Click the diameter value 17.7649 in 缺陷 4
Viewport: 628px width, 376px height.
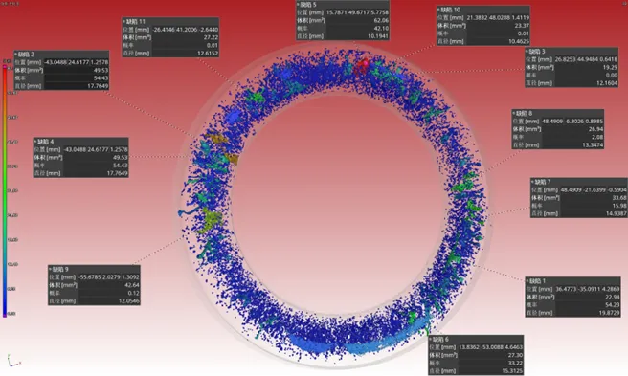117,173
